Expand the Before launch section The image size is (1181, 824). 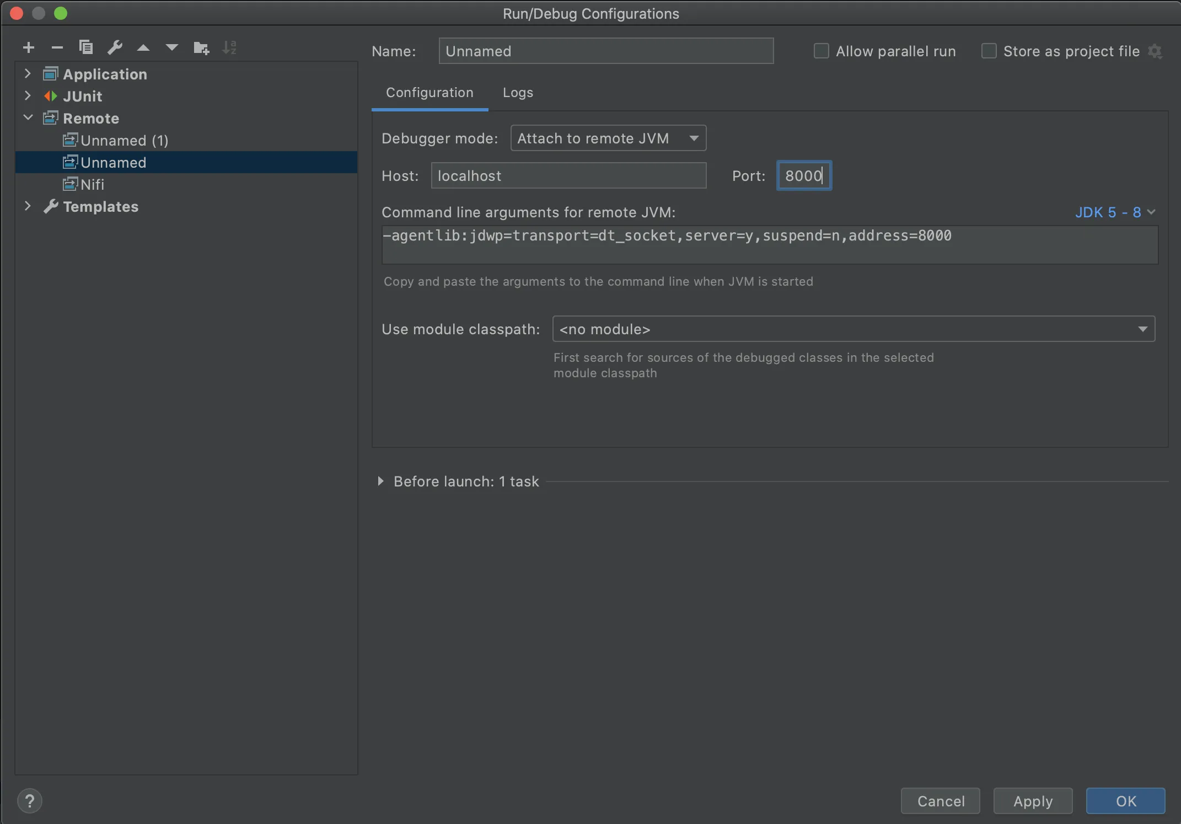380,481
